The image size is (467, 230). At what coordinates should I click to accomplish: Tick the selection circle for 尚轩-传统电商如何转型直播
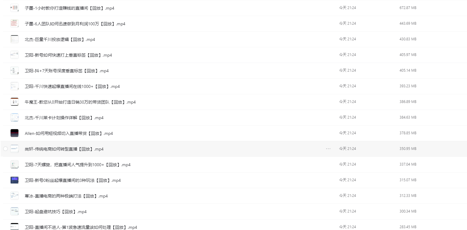(5, 149)
